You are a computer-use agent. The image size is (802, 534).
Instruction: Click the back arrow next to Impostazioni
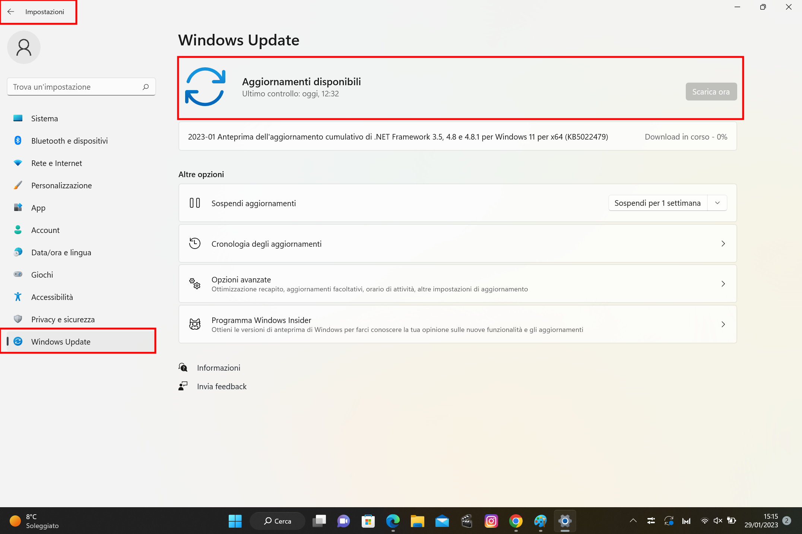coord(11,12)
